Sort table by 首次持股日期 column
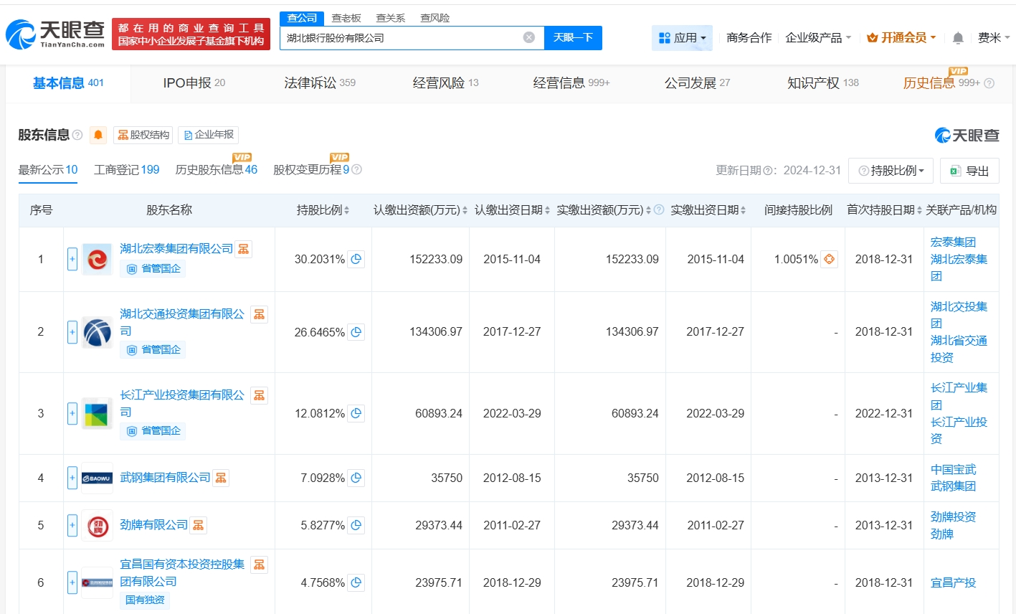1016x614 pixels. (919, 210)
